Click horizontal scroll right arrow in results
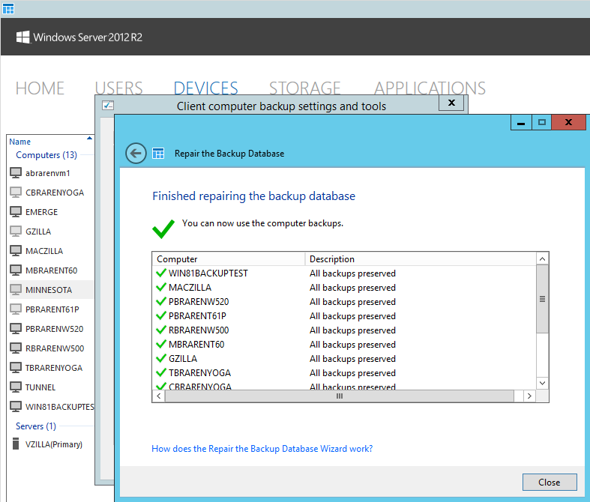Image resolution: width=590 pixels, height=502 pixels. pos(529,396)
